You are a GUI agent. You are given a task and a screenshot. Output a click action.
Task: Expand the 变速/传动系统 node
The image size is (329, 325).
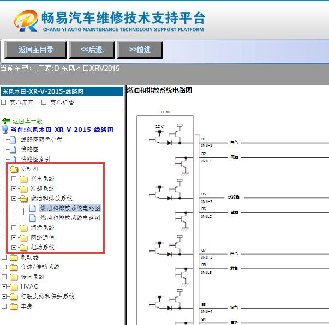coord(4,267)
